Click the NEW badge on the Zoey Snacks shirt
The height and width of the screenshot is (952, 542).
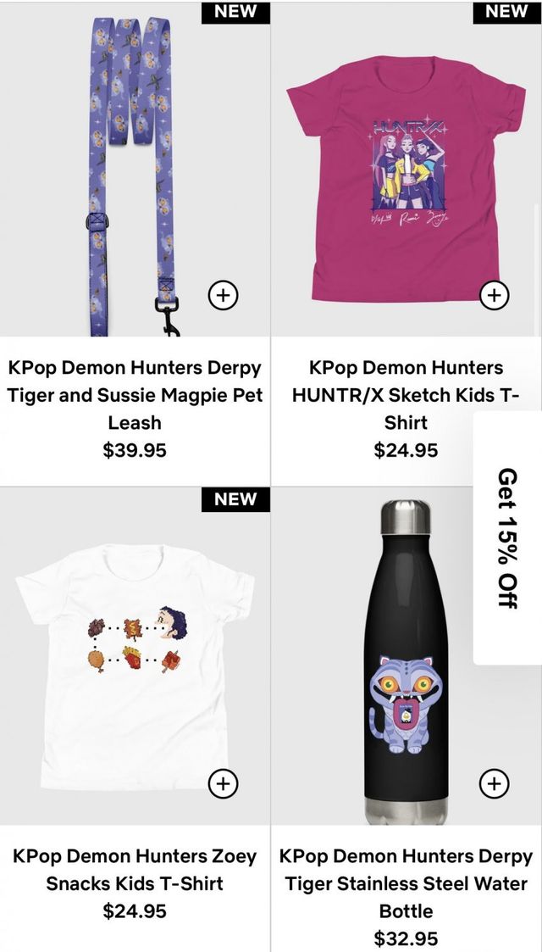click(x=235, y=499)
